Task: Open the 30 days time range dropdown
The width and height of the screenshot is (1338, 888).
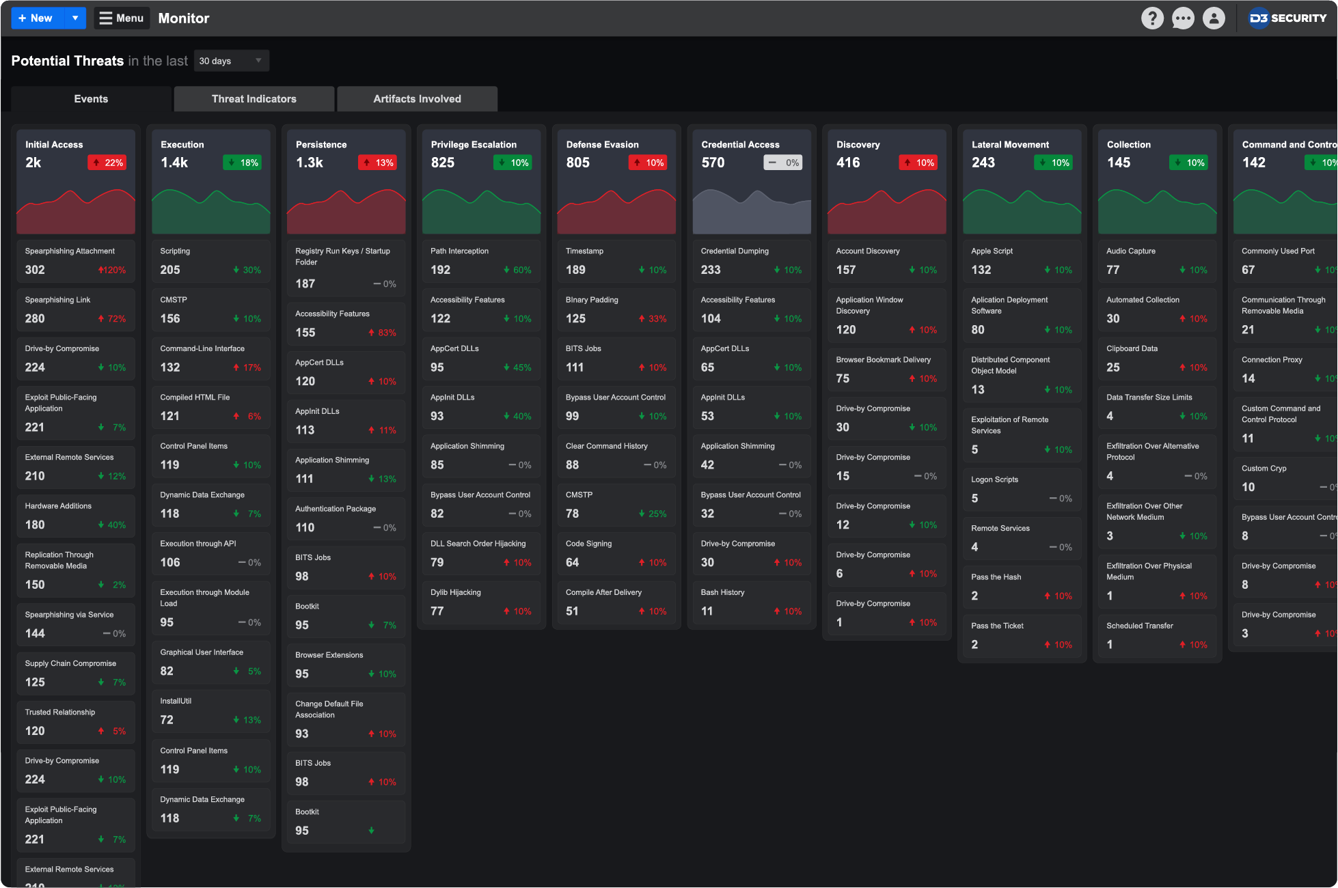Action: point(231,61)
